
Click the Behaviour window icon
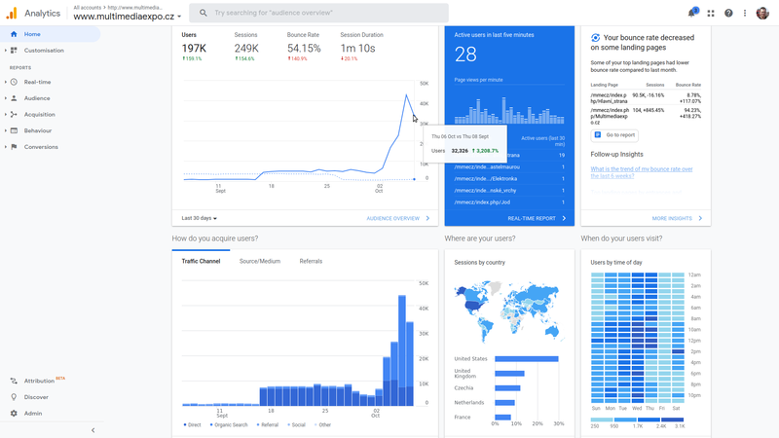coord(14,130)
